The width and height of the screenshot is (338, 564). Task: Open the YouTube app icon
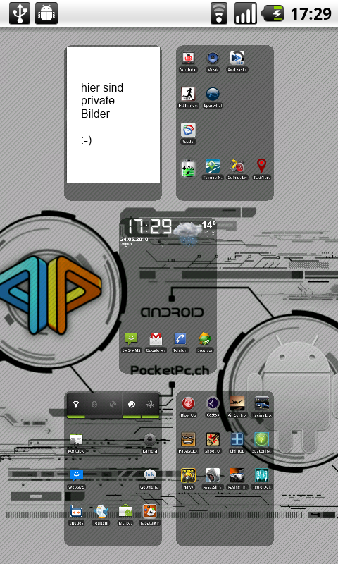point(188,58)
